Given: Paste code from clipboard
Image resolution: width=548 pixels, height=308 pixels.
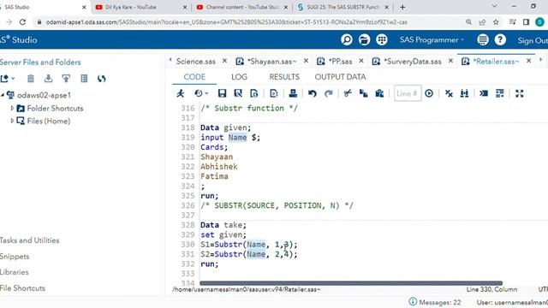Looking at the screenshot, I should click(x=379, y=93).
